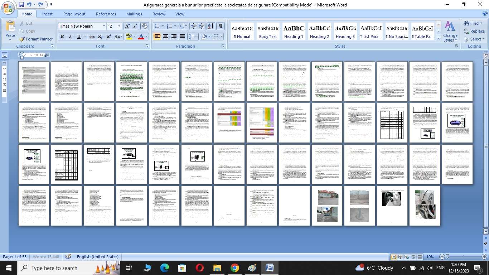Expand the Change Styles menu
This screenshot has height=275, width=489.
[x=450, y=32]
